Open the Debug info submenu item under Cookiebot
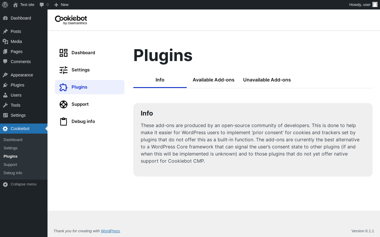 point(13,173)
